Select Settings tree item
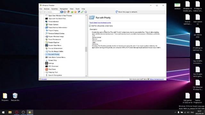The width and height of the screenshot is (205, 115). (51, 63)
